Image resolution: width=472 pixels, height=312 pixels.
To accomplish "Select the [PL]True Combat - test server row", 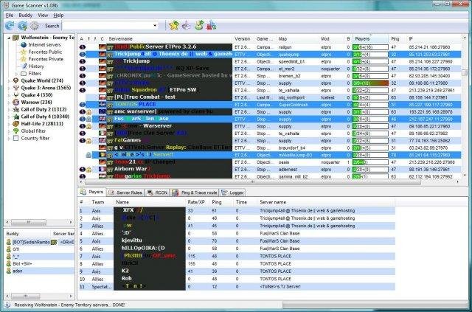I will [269, 97].
